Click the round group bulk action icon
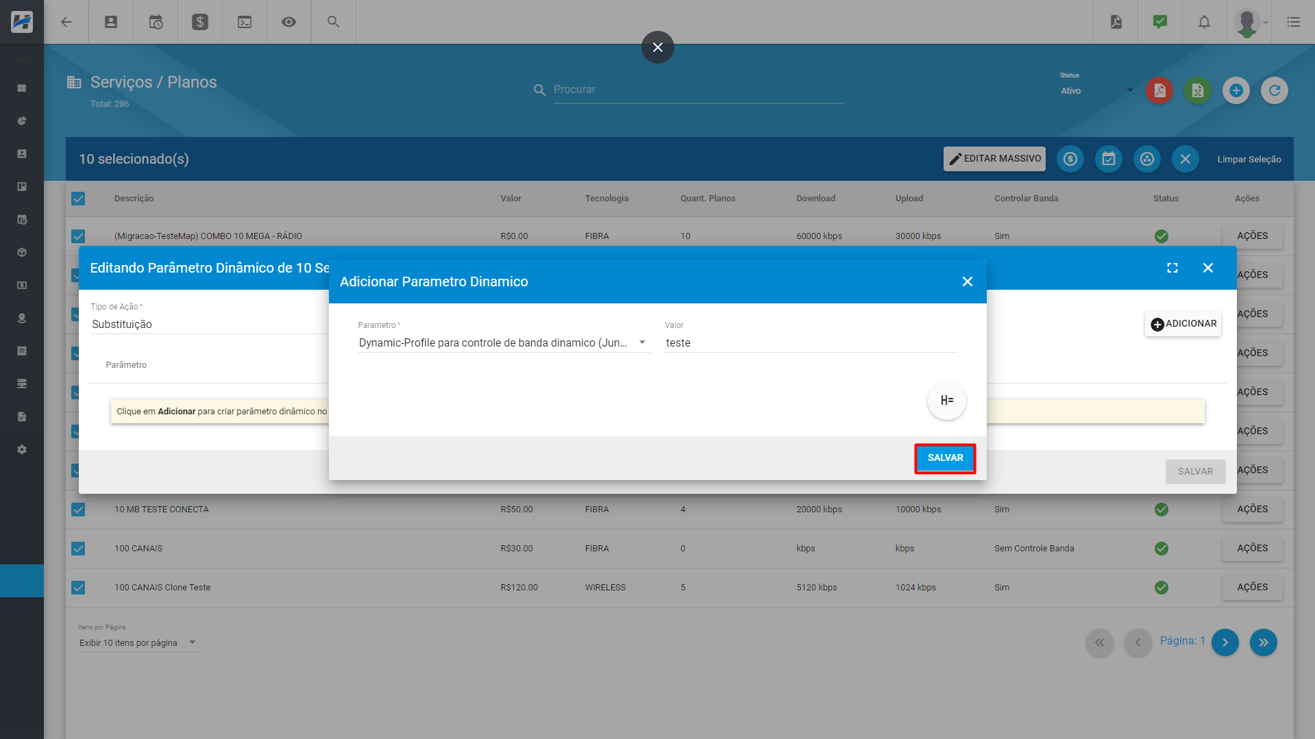Screen dimensions: 1315x739 (x=1147, y=159)
